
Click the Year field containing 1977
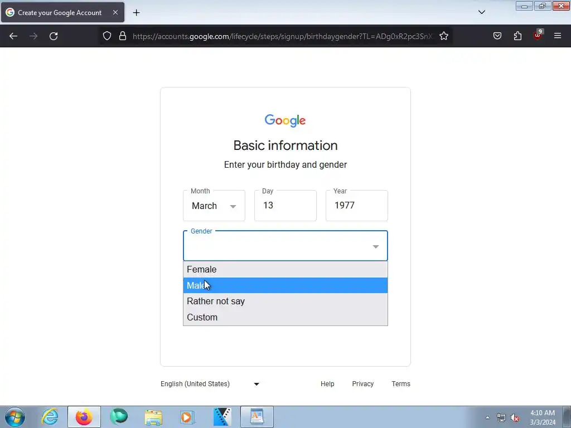357,206
